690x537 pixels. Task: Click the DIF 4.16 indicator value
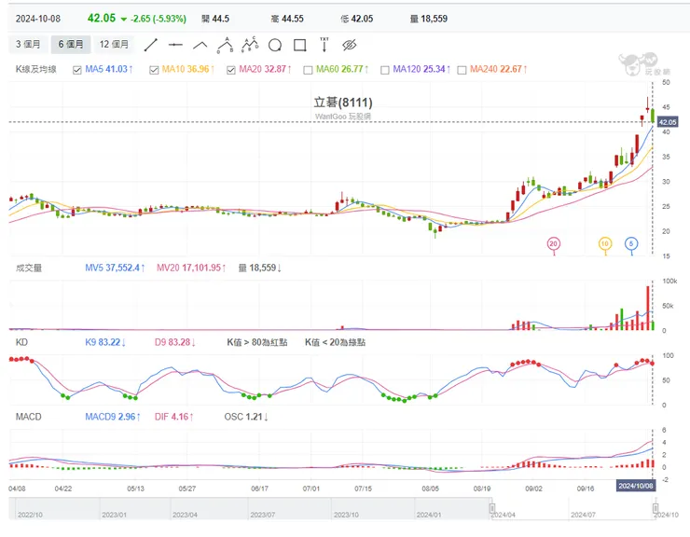tap(173, 417)
